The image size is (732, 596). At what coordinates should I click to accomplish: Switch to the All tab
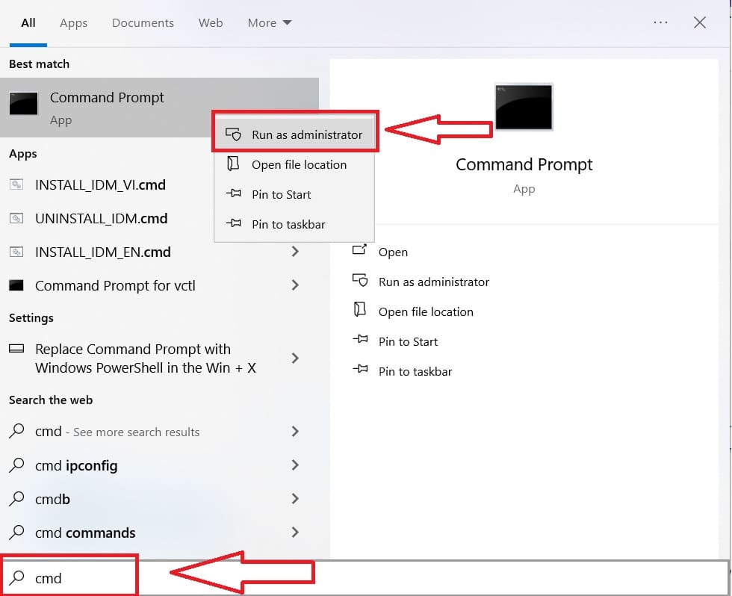click(28, 23)
